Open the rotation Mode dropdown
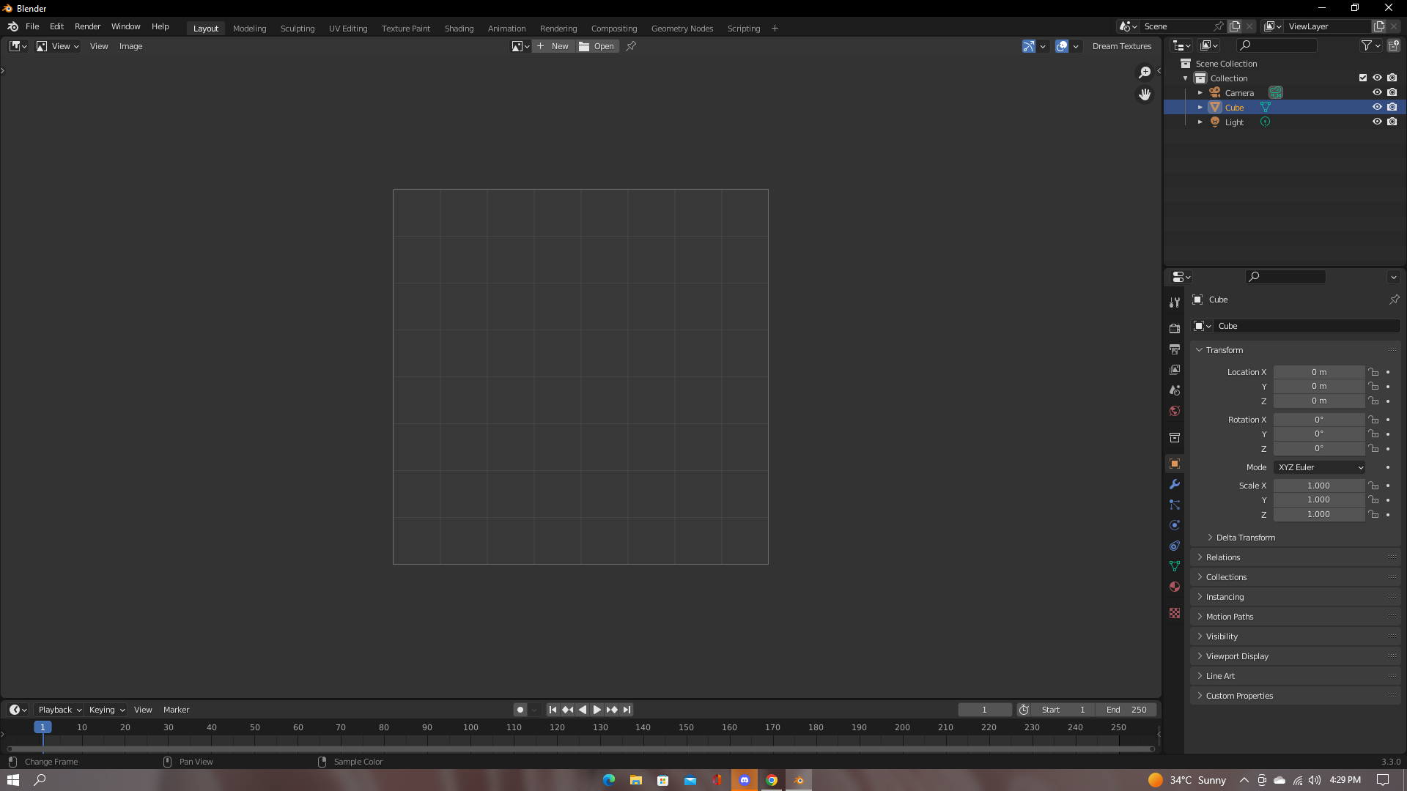The image size is (1407, 791). point(1318,467)
